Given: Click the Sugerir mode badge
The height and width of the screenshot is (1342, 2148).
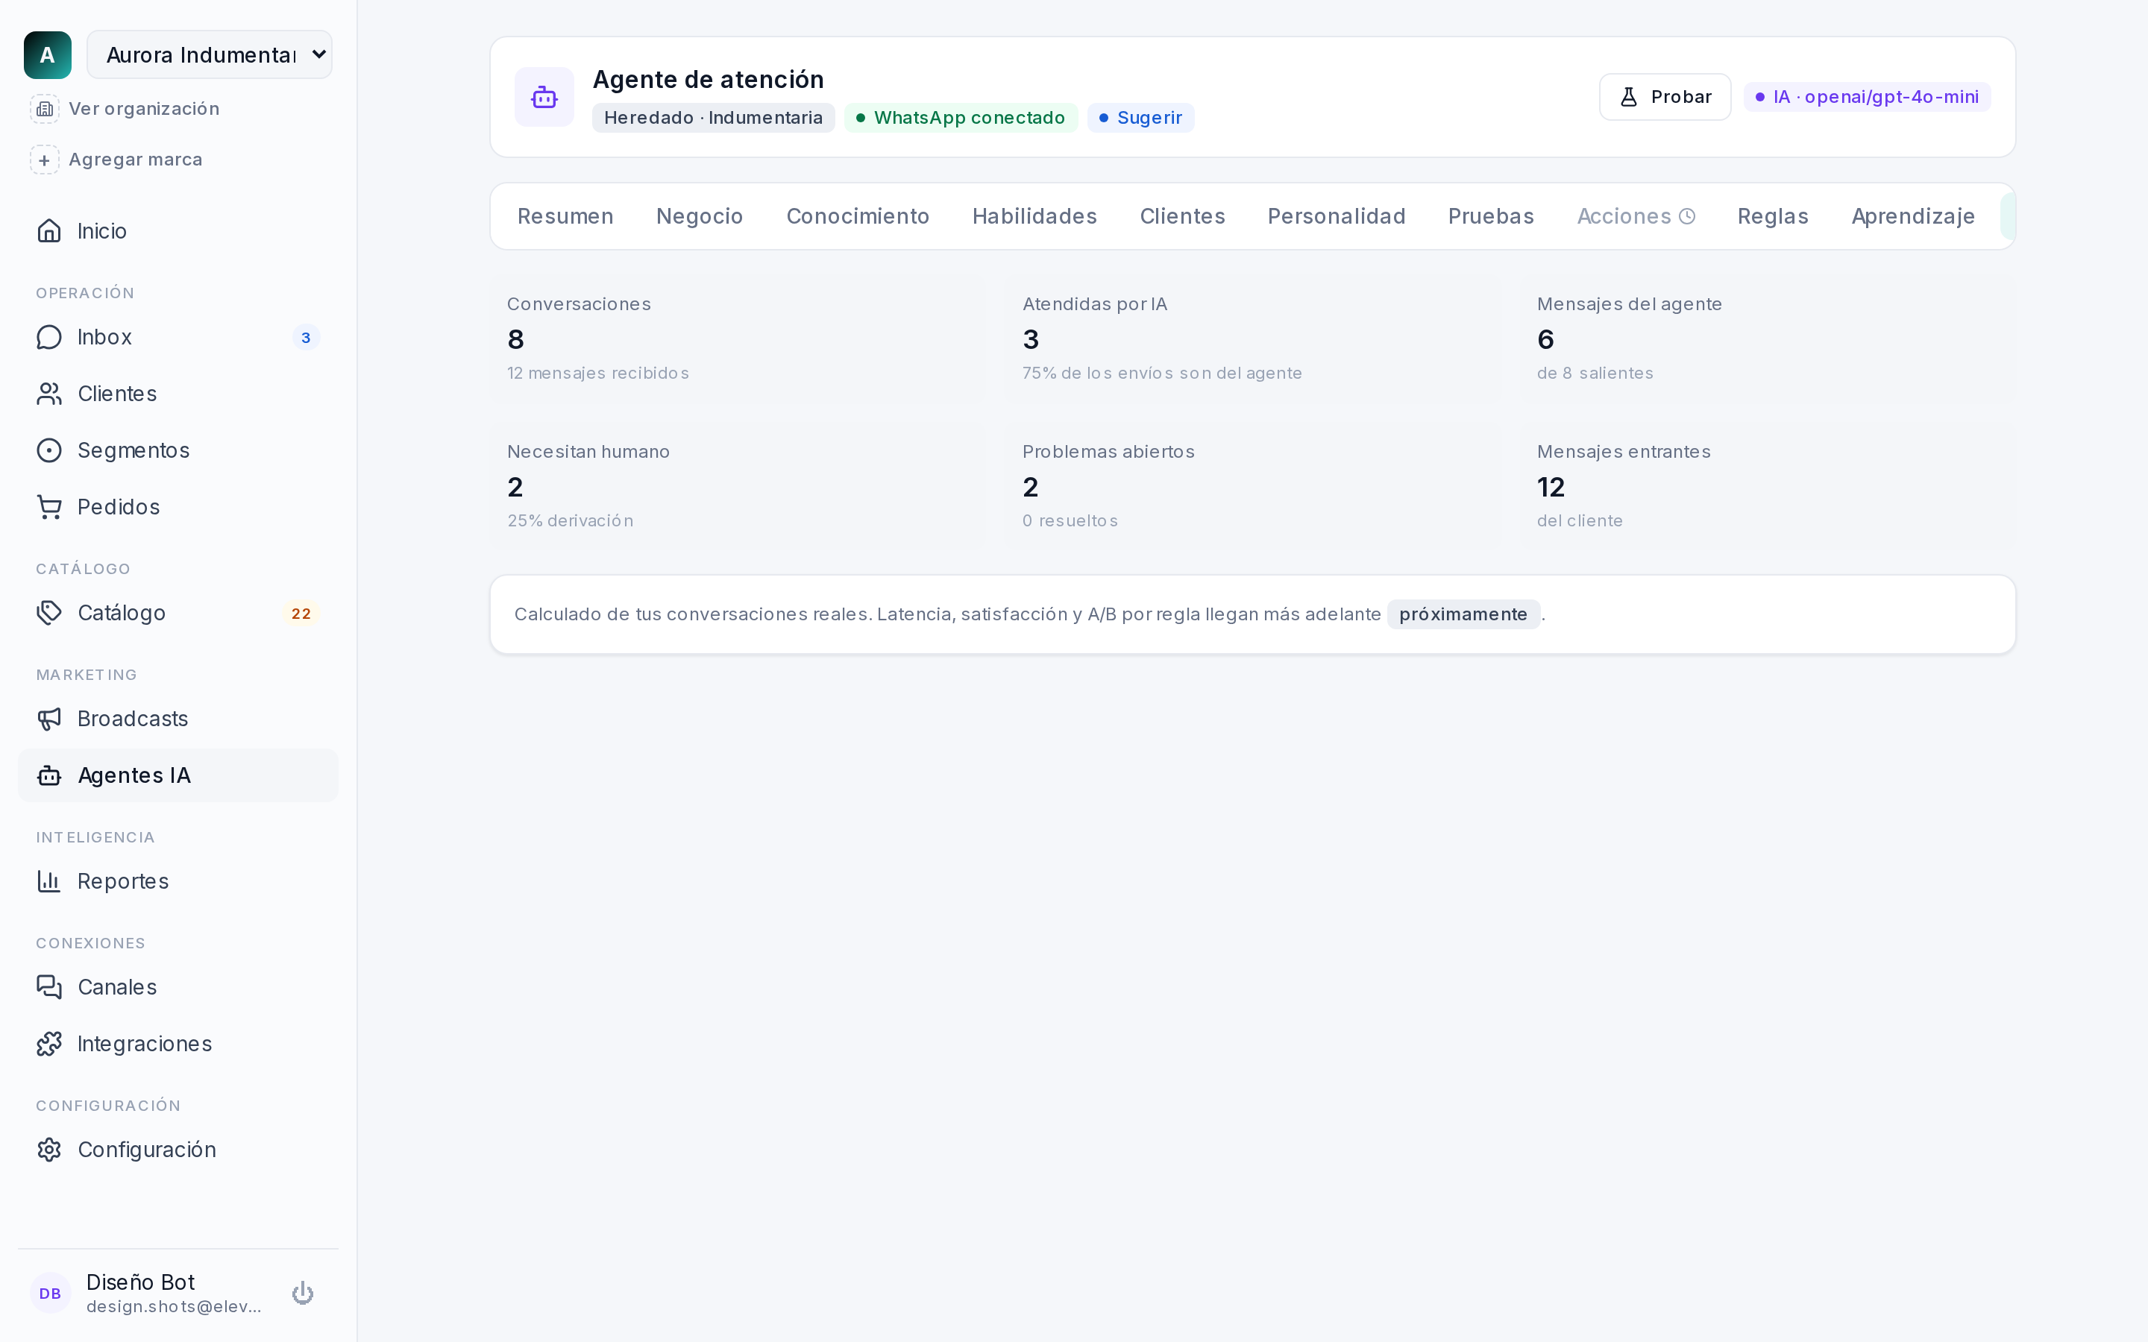Looking at the screenshot, I should 1140,118.
